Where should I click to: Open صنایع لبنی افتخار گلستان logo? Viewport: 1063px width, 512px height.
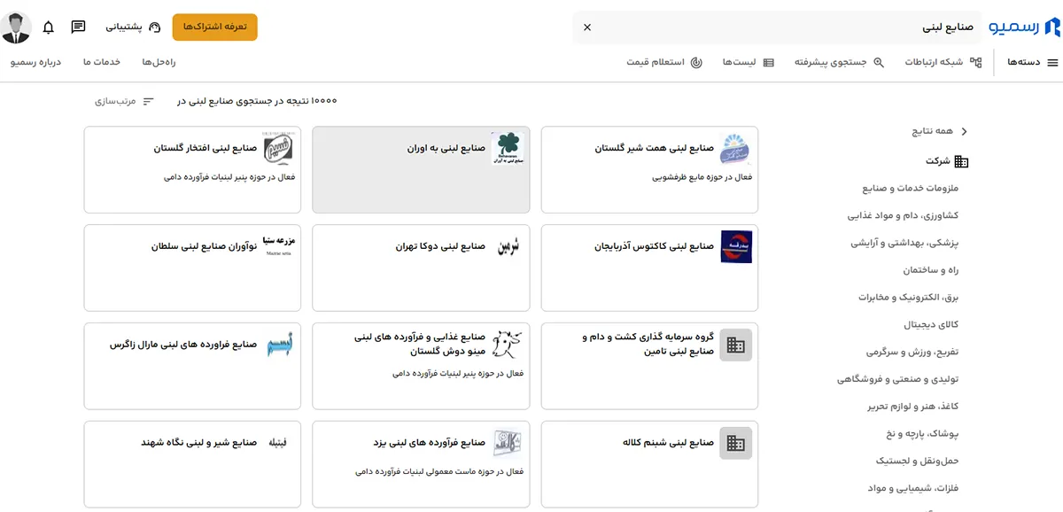(x=279, y=150)
